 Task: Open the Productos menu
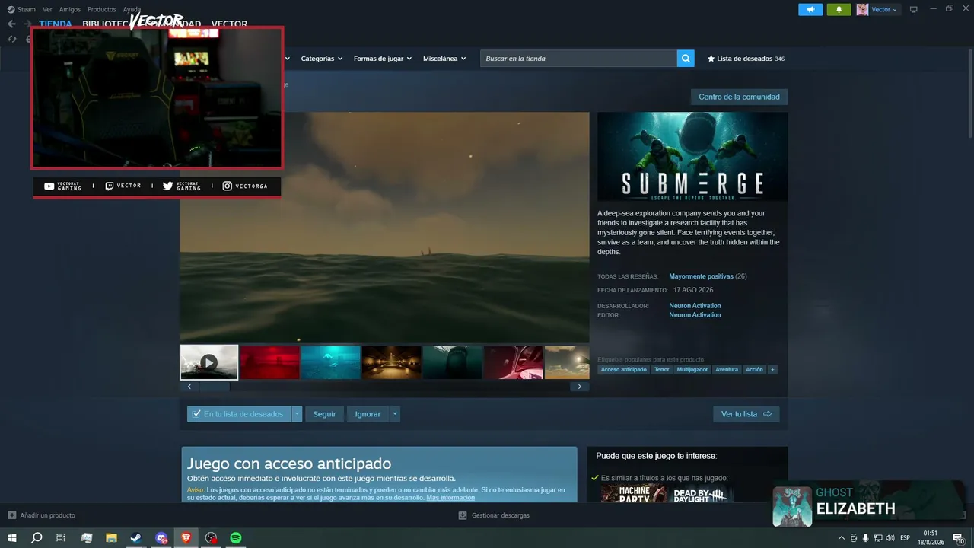[102, 9]
